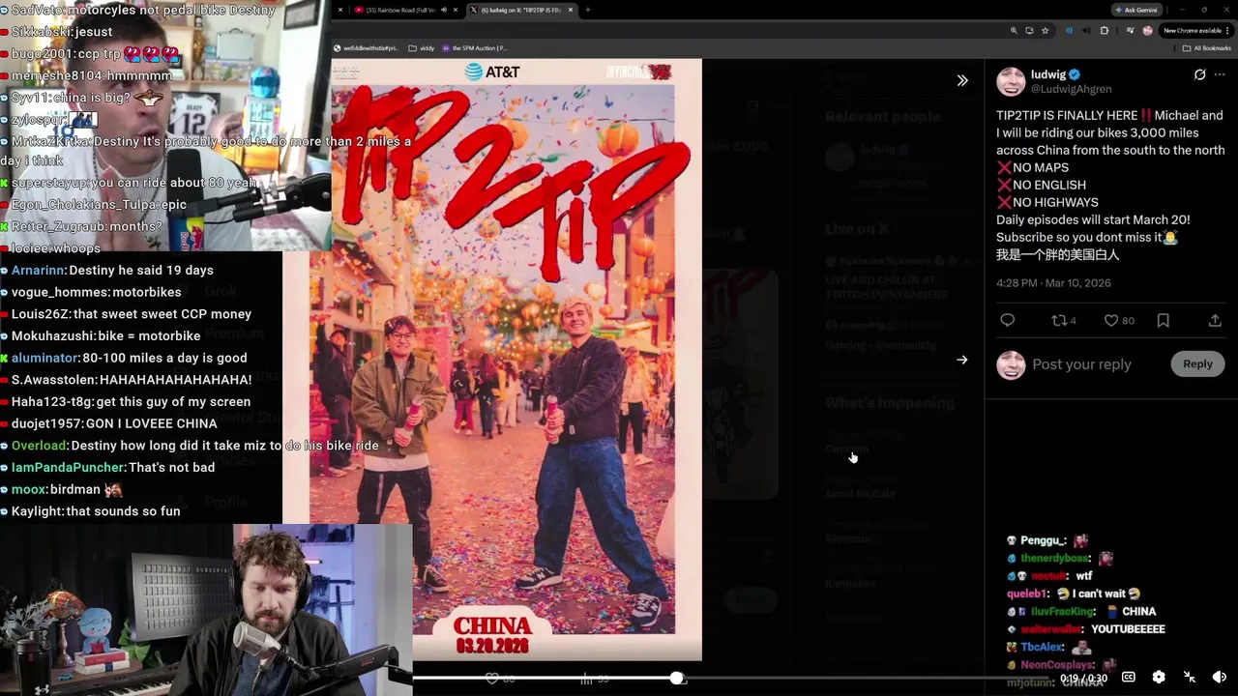This screenshot has height=696, width=1238.
Task: Open the viddy bookmarks folder
Action: click(x=421, y=48)
